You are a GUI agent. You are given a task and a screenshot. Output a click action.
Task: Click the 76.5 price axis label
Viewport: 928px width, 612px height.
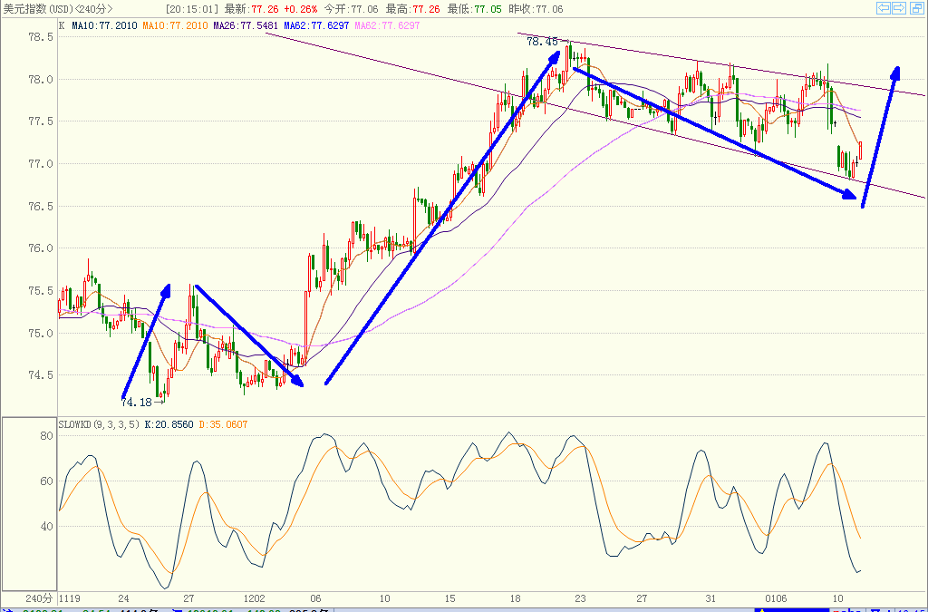click(40, 207)
